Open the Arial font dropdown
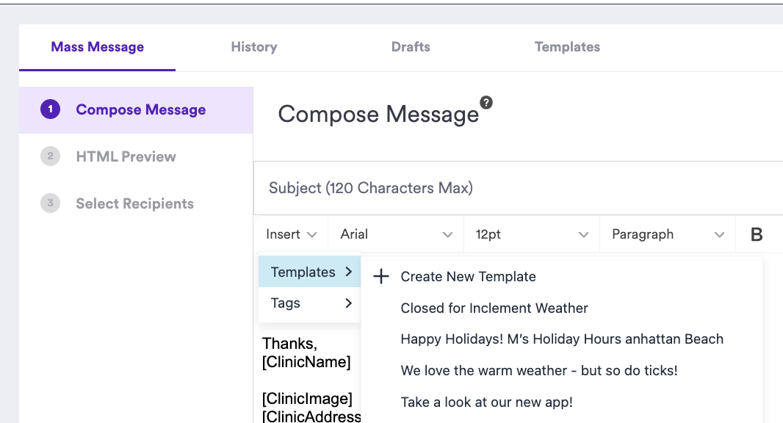 coord(396,234)
